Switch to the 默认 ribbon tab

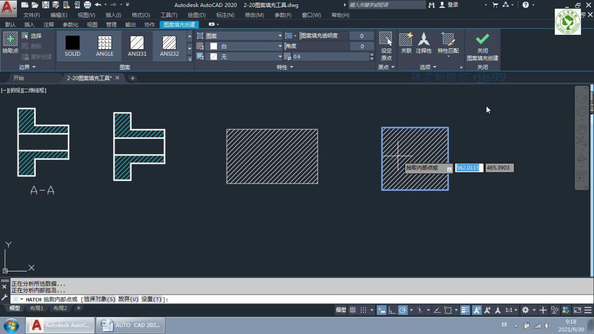pyautogui.click(x=10, y=25)
